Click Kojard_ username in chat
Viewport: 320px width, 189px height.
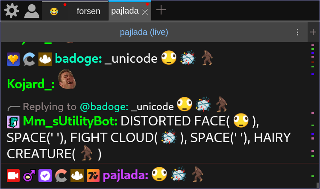31,84
